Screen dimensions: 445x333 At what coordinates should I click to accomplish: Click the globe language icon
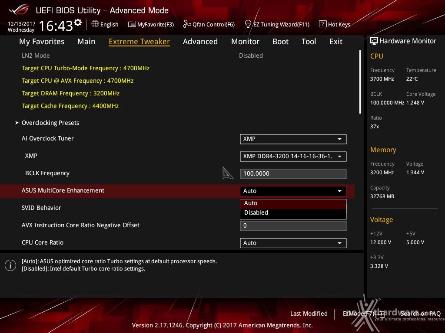click(95, 24)
